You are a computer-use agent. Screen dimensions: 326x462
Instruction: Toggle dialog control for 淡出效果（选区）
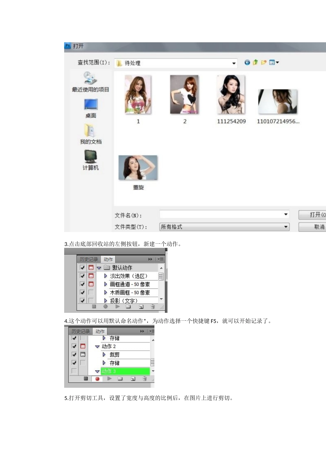point(91,276)
